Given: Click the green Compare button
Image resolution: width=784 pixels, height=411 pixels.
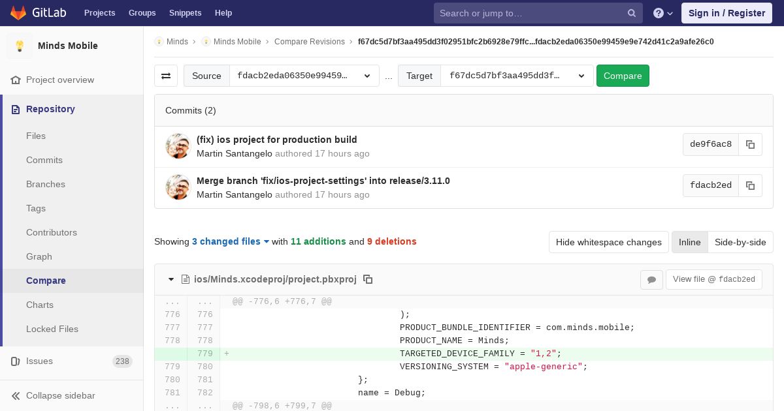Looking at the screenshot, I should [x=623, y=76].
